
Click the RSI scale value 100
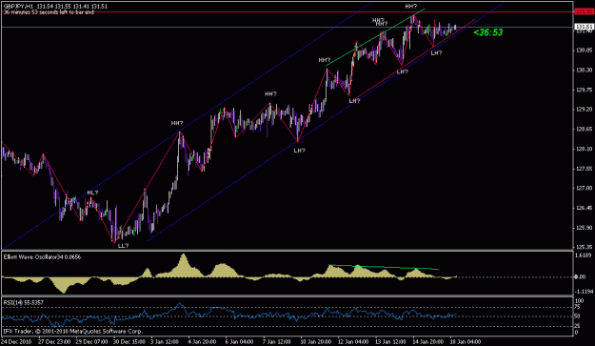[580, 301]
